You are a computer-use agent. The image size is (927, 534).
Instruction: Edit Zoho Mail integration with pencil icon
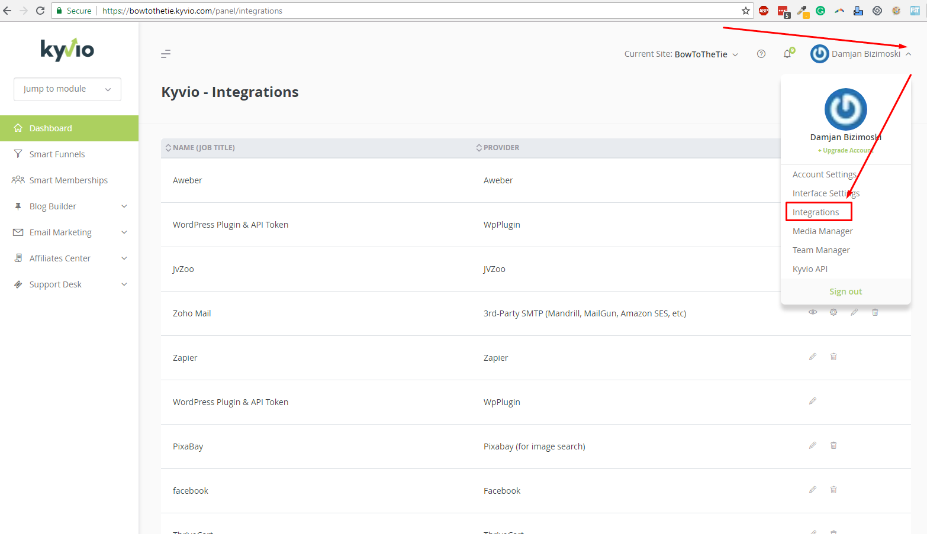click(854, 312)
